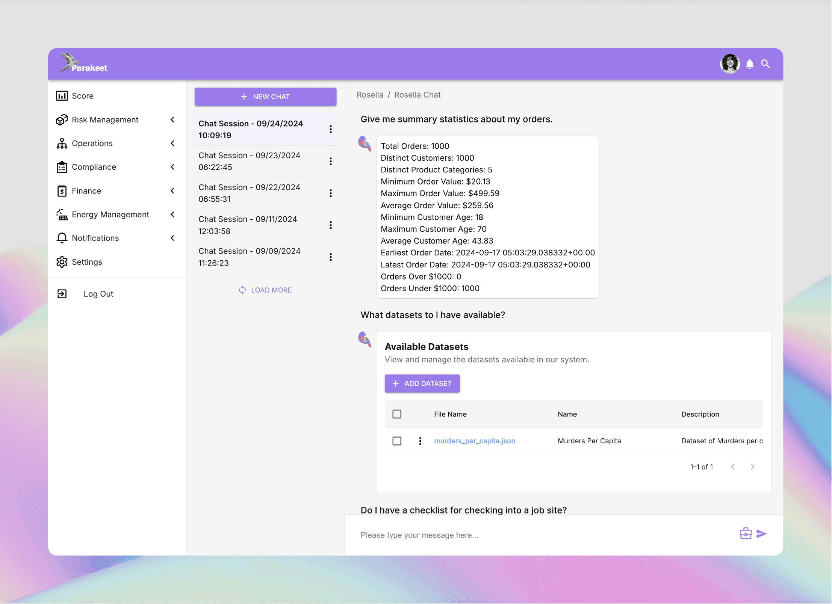Click the refresh icon beside Load More
The height and width of the screenshot is (604, 832).
(242, 290)
